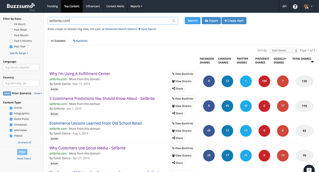Open the Sort by Total Shares dropdown
This screenshot has width=319, height=172.
[284, 50]
